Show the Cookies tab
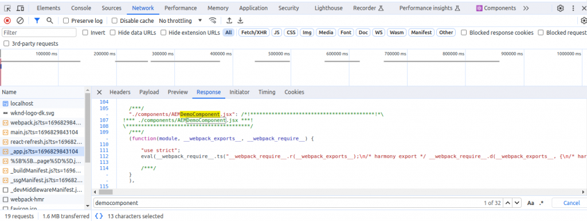Viewport: 587px width, 221px height. coord(294,92)
